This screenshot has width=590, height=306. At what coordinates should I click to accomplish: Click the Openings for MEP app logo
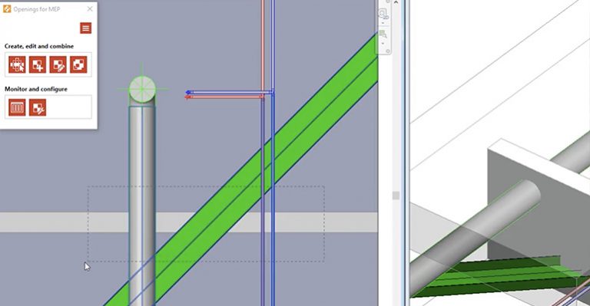click(x=7, y=9)
